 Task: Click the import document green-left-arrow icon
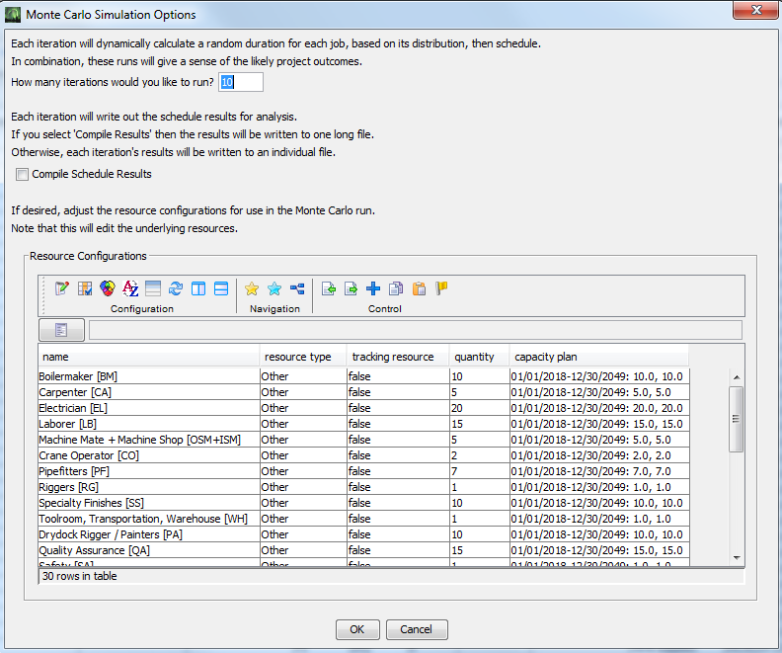tap(328, 288)
